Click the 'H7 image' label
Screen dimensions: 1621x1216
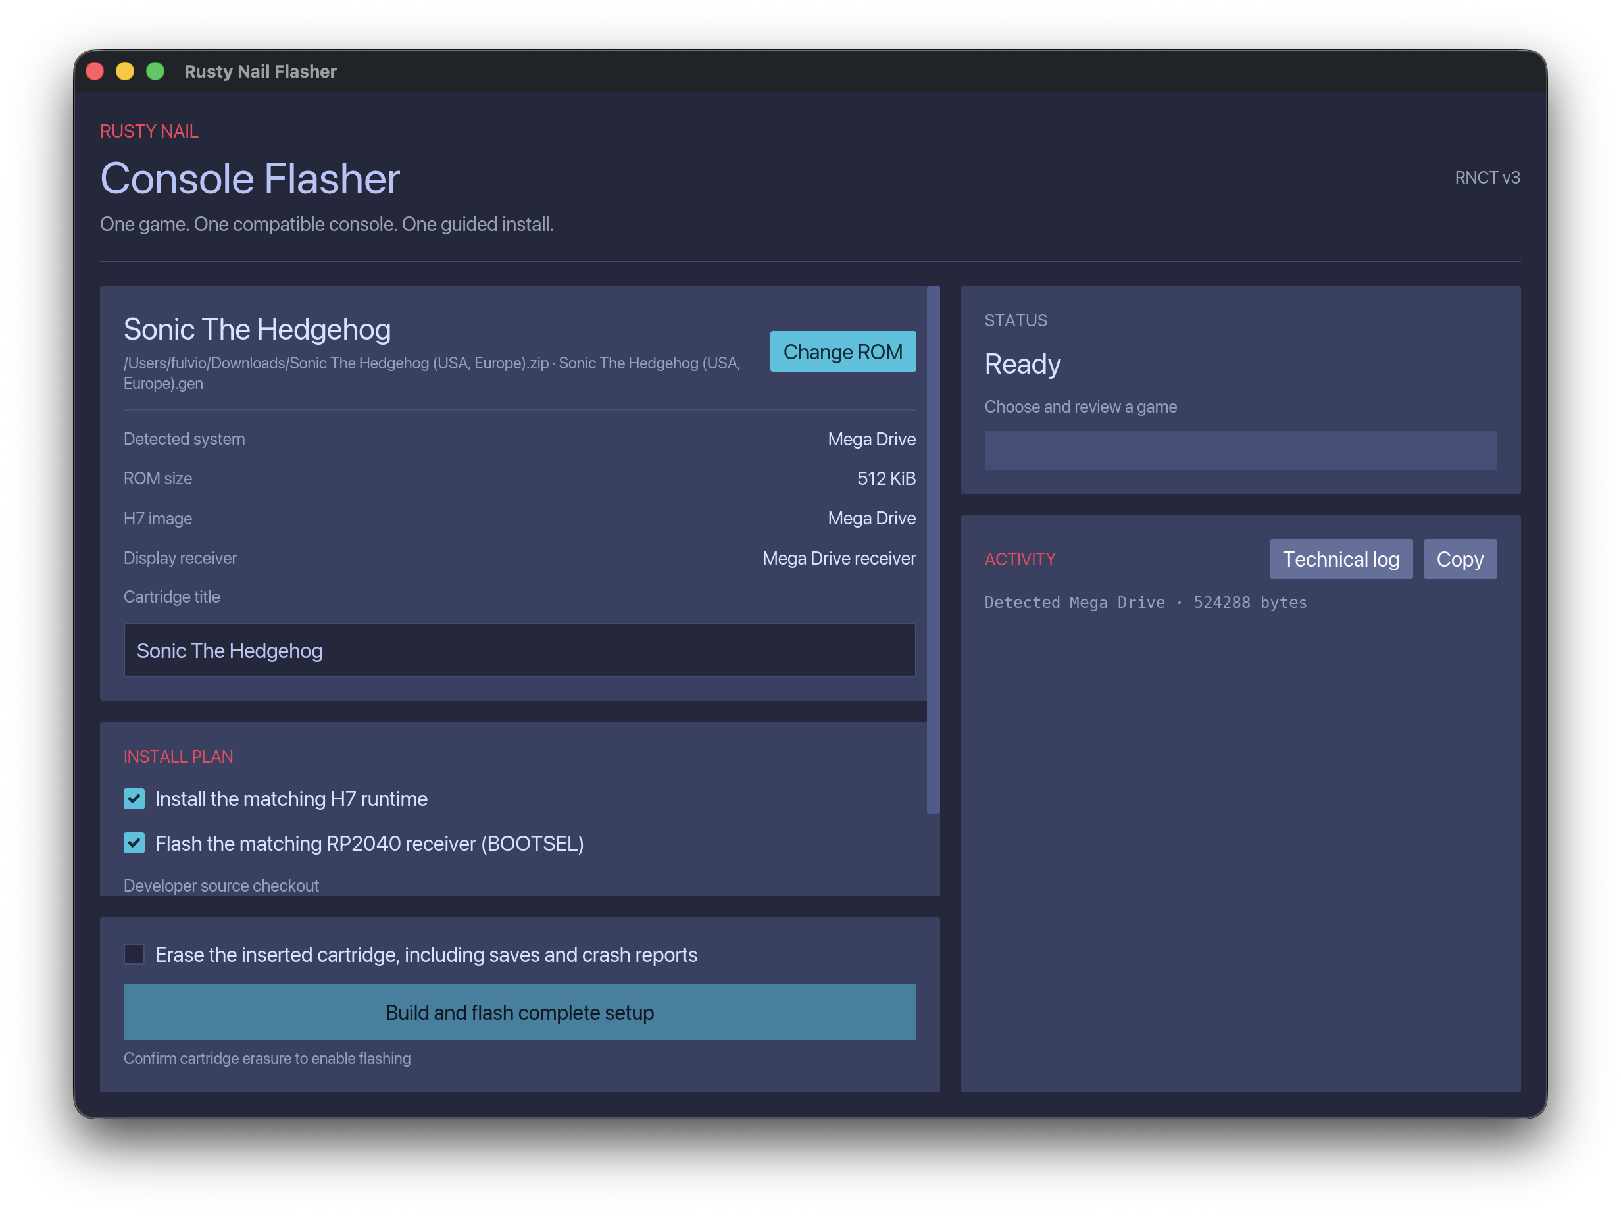click(159, 519)
